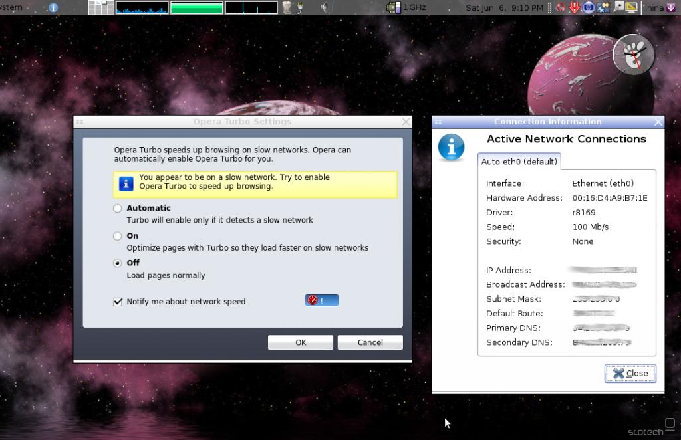681x440 pixels.
Task: Click the speed value 100 Mb/s
Action: 591,227
